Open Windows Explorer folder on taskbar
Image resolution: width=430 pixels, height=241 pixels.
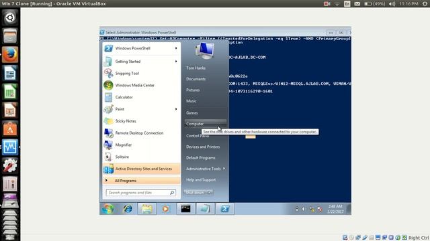click(146, 209)
